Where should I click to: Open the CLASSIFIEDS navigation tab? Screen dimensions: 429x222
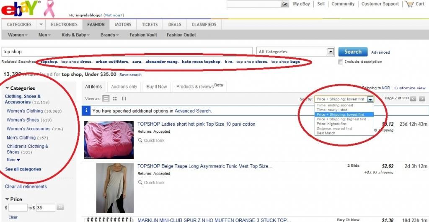[x=204, y=24]
